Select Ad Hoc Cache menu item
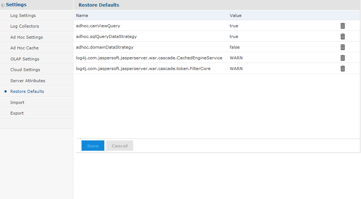Image resolution: width=361 pixels, height=199 pixels. (24, 48)
